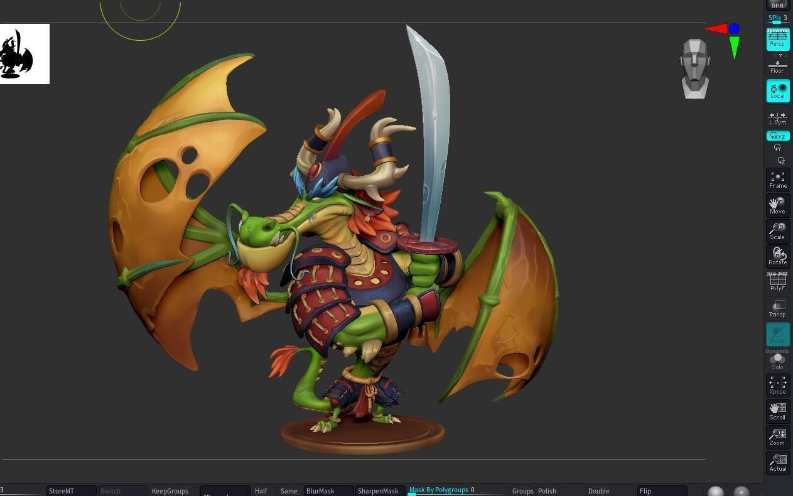Image resolution: width=793 pixels, height=496 pixels.
Task: Click Half button
Action: coord(261,491)
